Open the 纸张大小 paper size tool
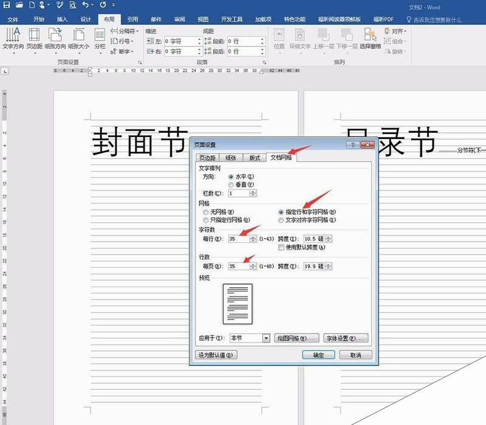Viewport: 486px width, 425px height. click(x=79, y=40)
